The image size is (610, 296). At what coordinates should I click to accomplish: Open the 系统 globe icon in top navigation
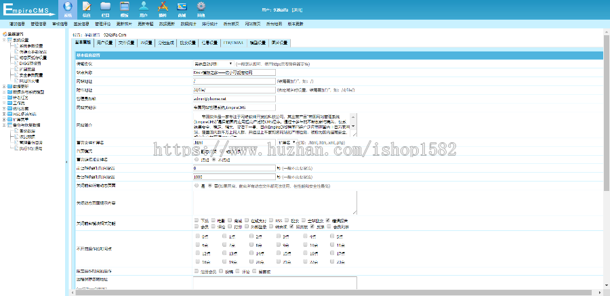point(68,6)
